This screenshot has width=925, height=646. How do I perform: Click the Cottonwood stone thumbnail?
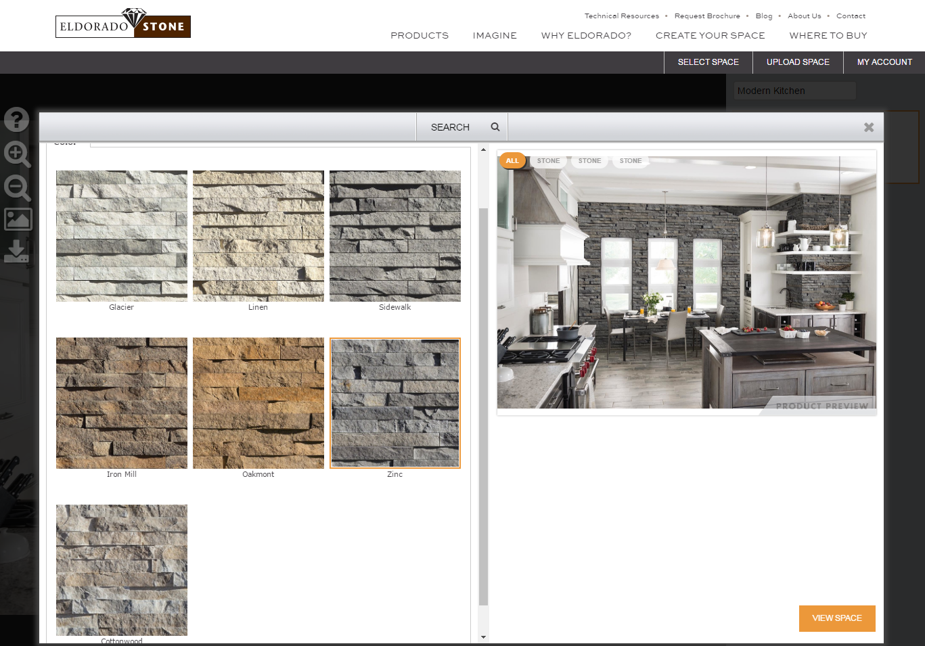pos(121,570)
